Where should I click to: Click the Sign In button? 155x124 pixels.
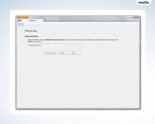point(74,53)
